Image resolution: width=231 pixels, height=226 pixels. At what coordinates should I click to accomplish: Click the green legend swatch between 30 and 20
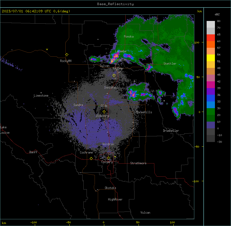pos(211,112)
